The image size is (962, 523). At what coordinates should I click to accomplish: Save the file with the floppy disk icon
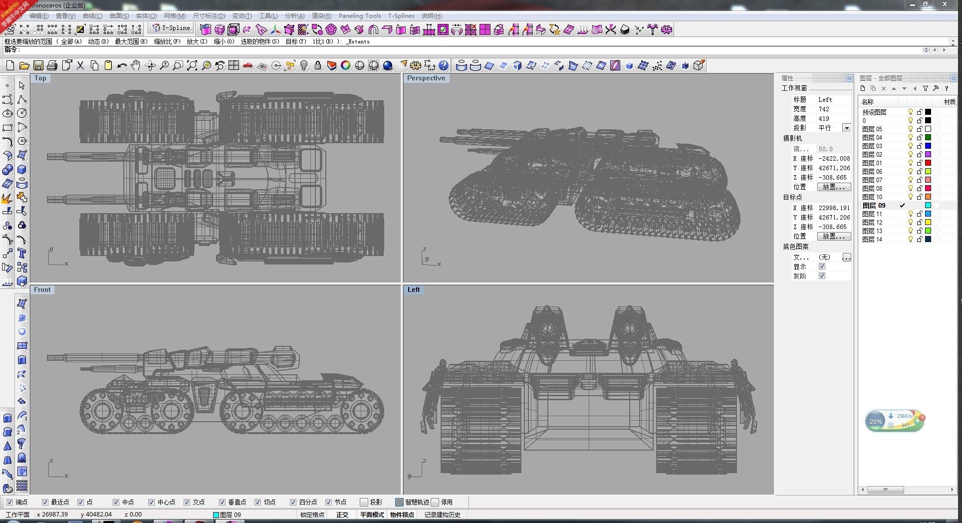point(38,65)
